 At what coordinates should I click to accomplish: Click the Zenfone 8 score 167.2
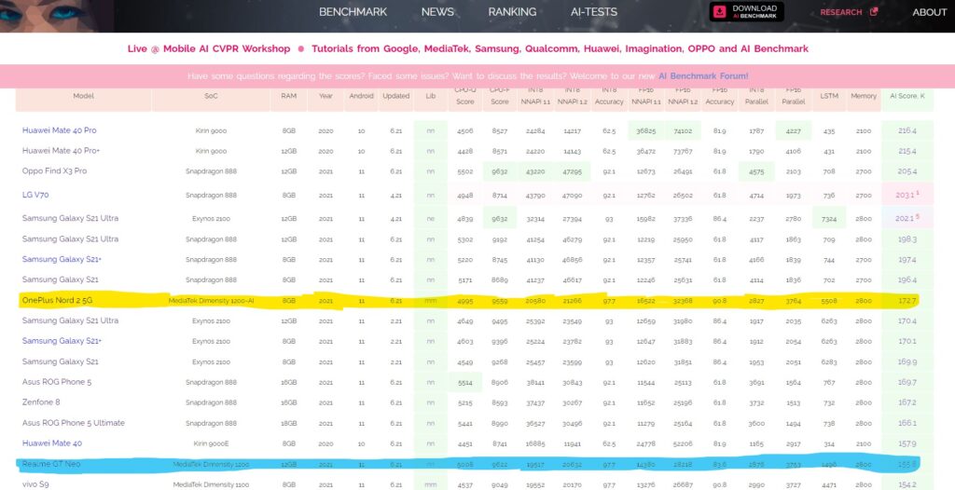907,402
